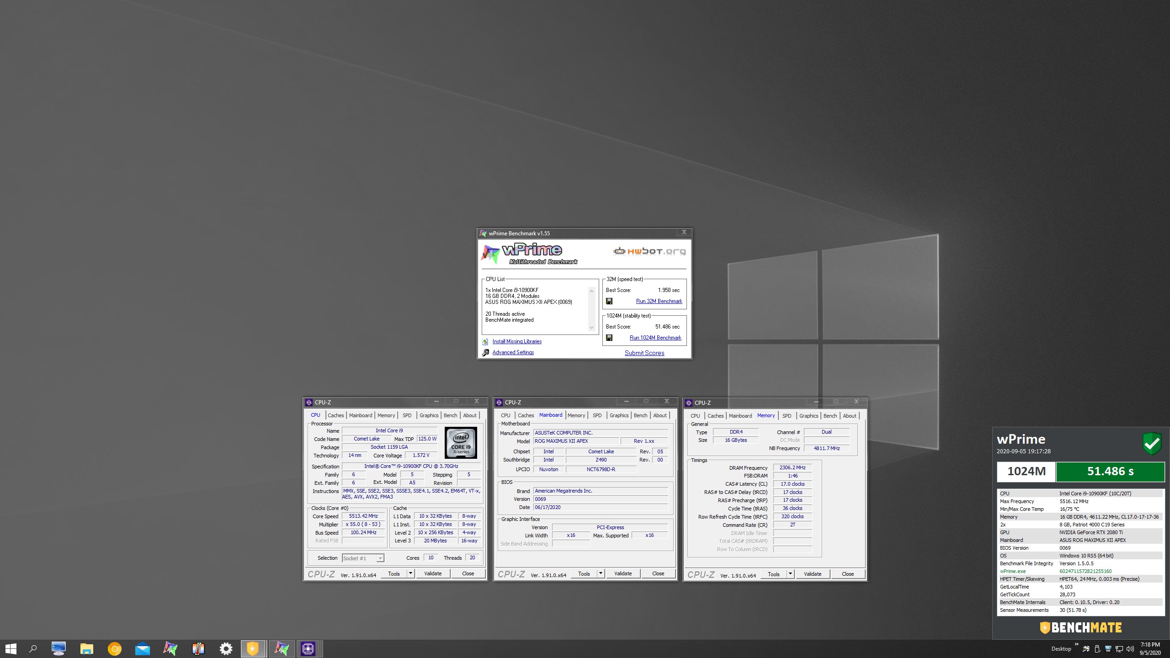This screenshot has height=658, width=1170.
Task: Click volume speaker icon in system tray
Action: click(x=1130, y=649)
